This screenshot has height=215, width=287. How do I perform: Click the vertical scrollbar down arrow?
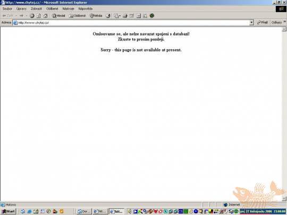pyautogui.click(x=284, y=199)
